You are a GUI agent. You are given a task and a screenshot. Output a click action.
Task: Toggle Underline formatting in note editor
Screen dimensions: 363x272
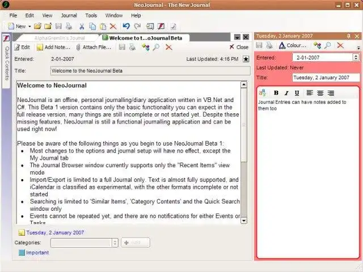pos(297,93)
